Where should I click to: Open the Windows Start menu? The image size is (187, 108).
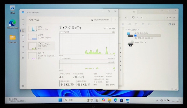pos(60,100)
